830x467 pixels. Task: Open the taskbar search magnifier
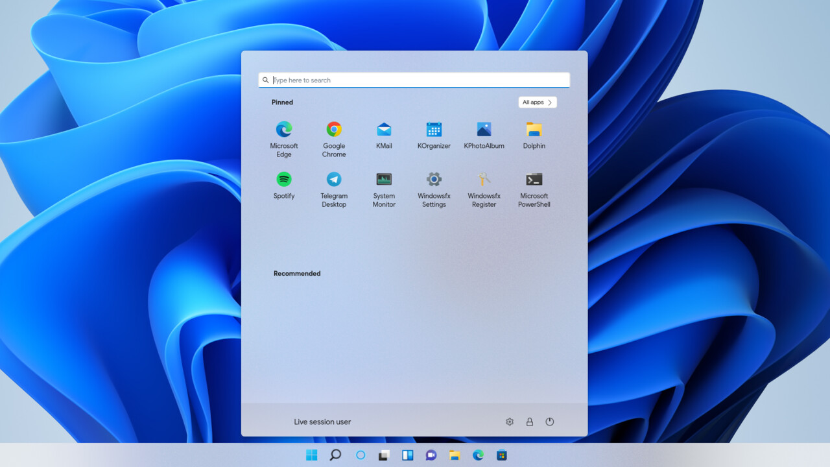335,455
